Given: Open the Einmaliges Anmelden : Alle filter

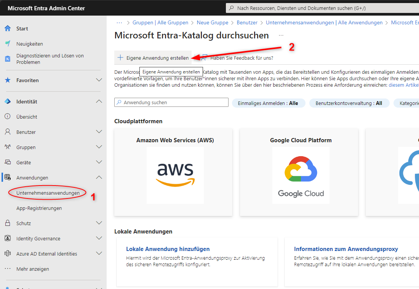Looking at the screenshot, I should (268, 103).
